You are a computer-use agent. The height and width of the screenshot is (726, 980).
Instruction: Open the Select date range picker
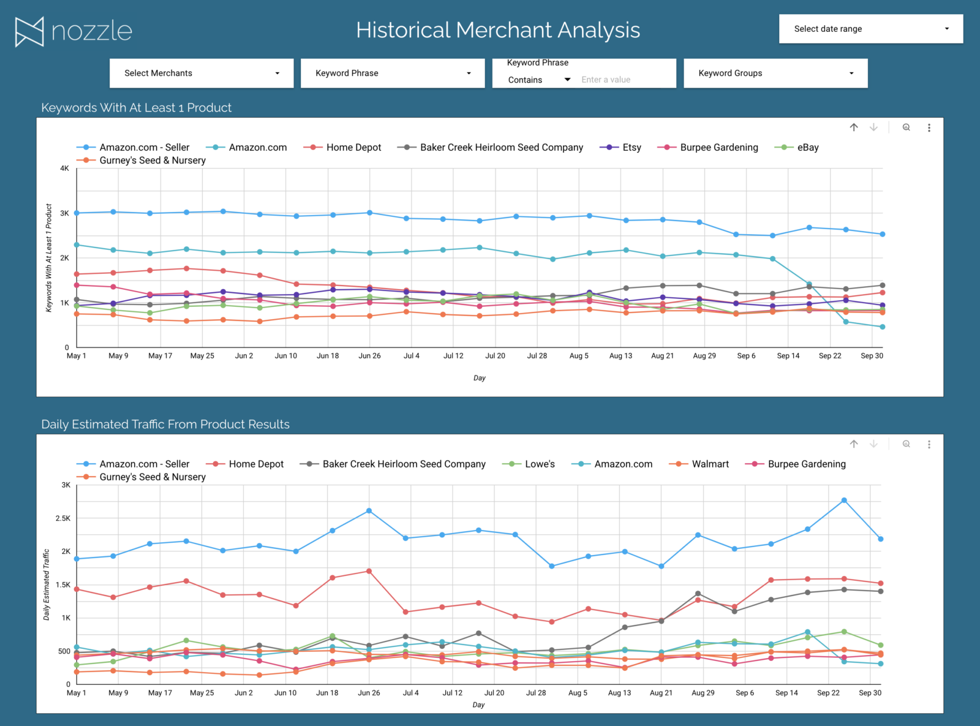(870, 29)
